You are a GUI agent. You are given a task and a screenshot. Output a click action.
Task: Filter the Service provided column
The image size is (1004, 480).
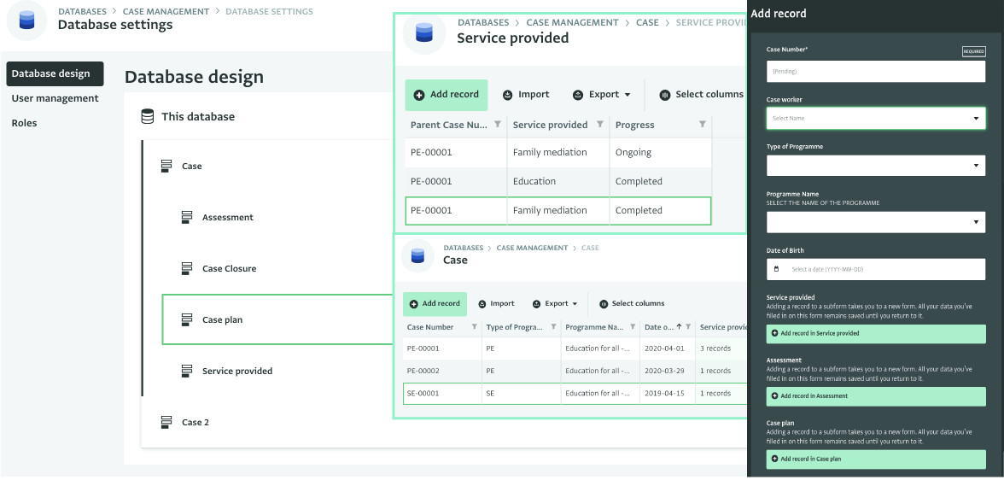pyautogui.click(x=600, y=125)
